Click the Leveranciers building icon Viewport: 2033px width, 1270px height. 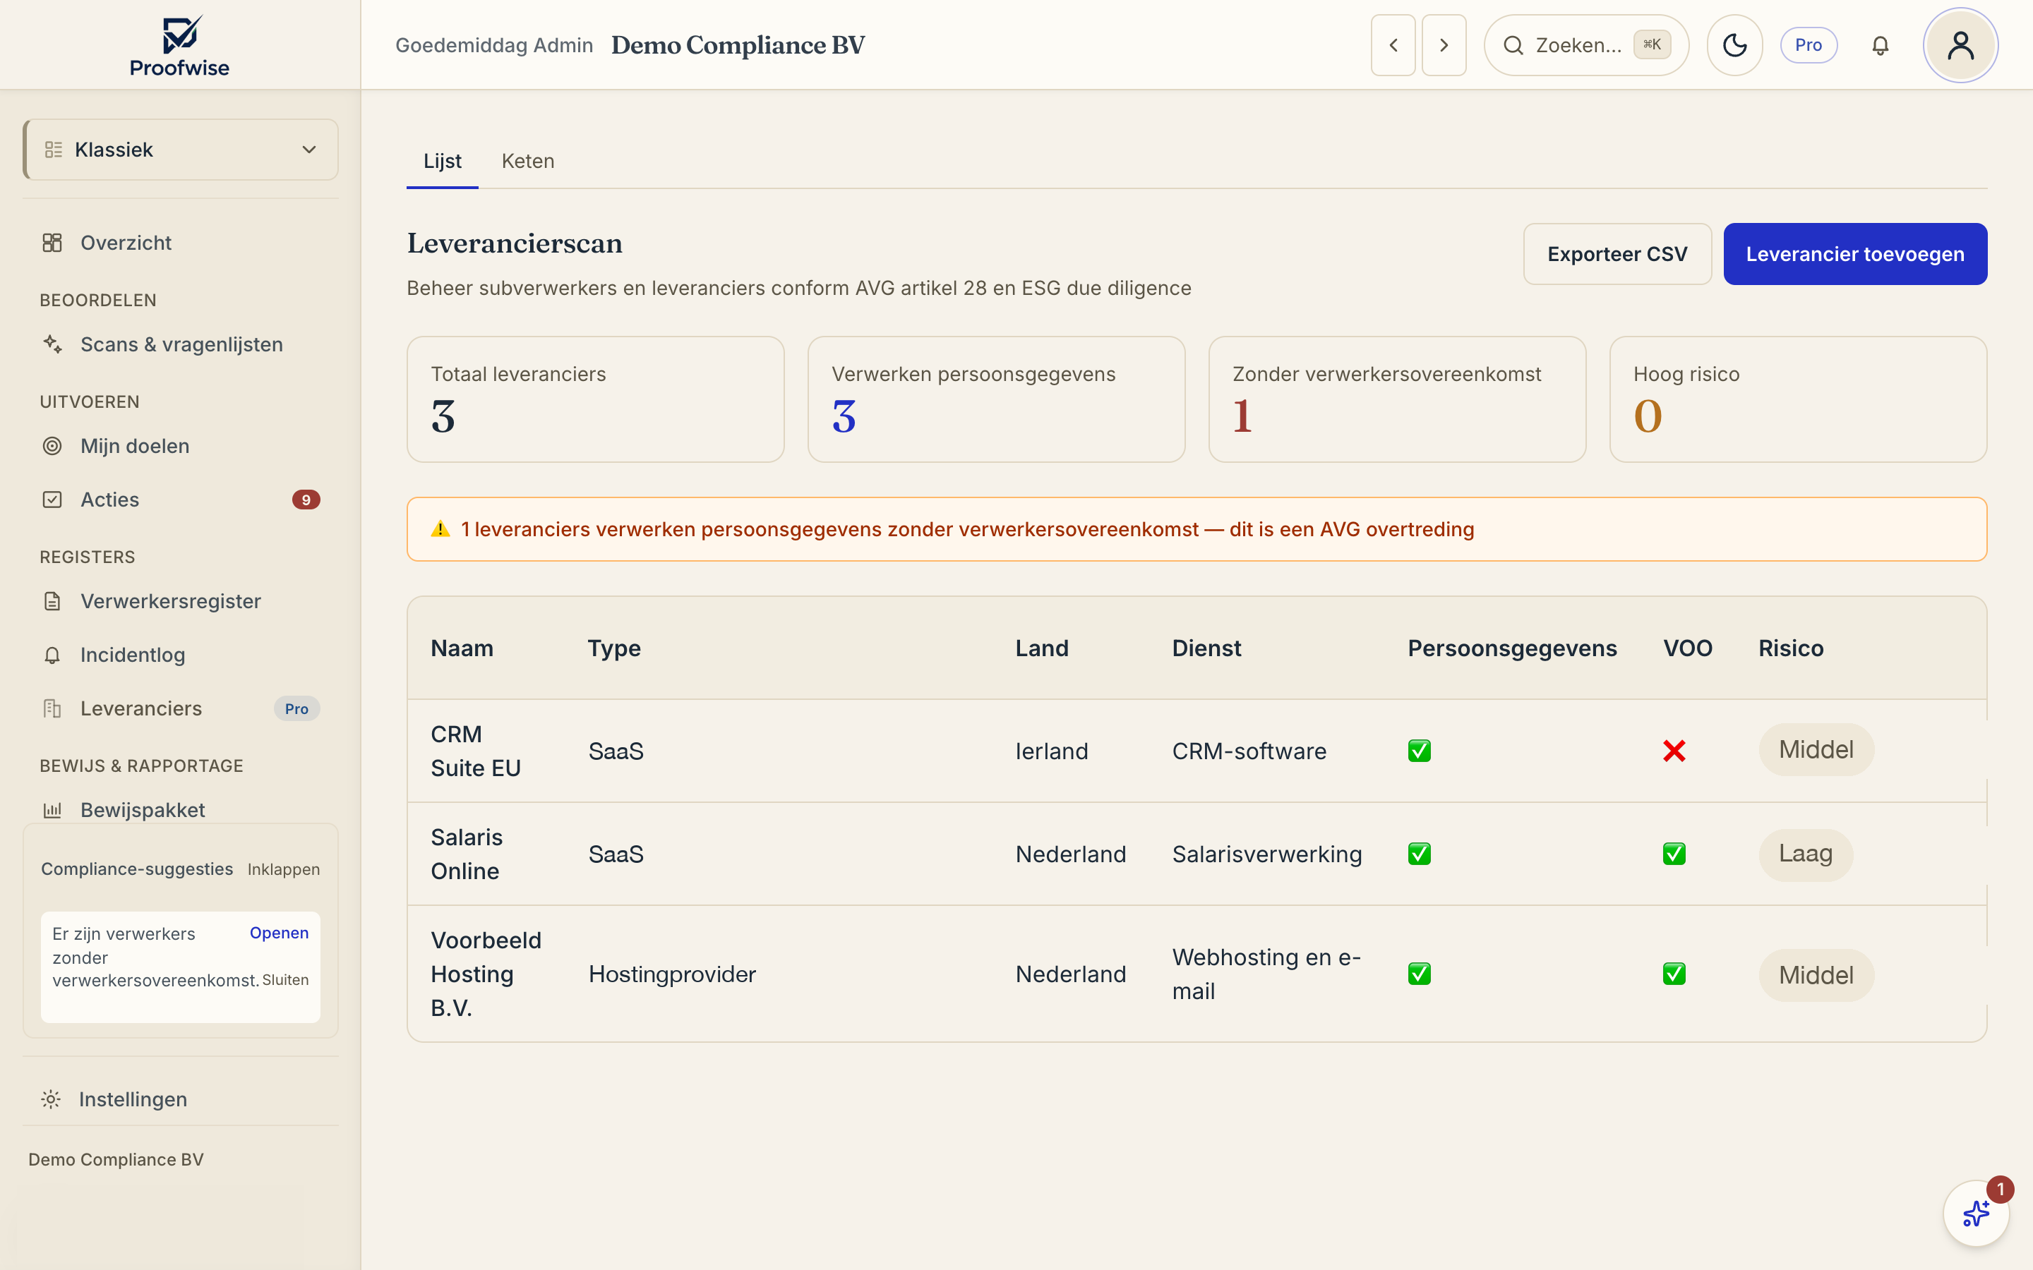coord(52,709)
